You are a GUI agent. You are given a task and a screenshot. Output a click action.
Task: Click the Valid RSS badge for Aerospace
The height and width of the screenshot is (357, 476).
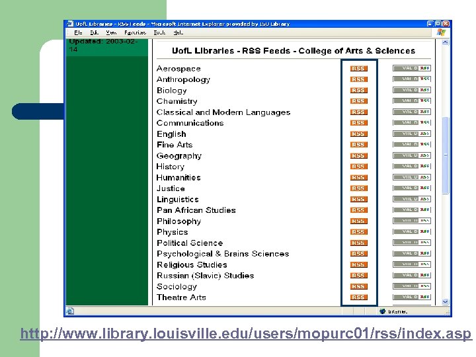412,68
